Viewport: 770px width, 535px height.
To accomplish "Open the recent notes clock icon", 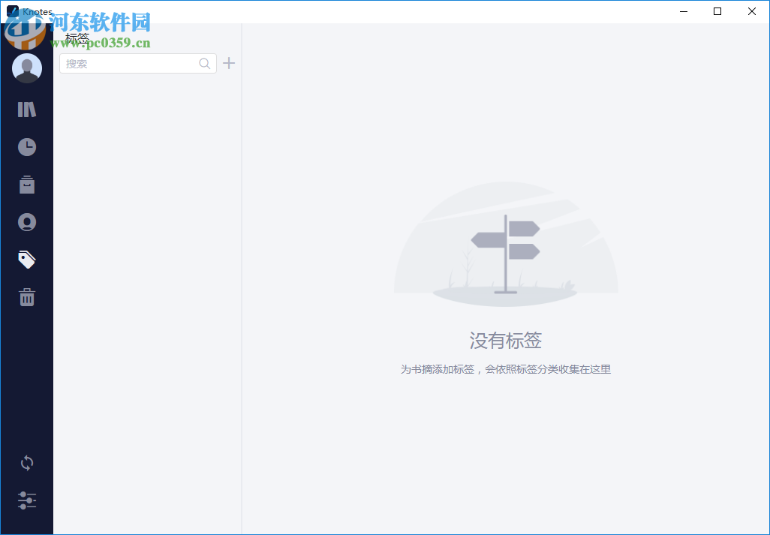I will [26, 146].
